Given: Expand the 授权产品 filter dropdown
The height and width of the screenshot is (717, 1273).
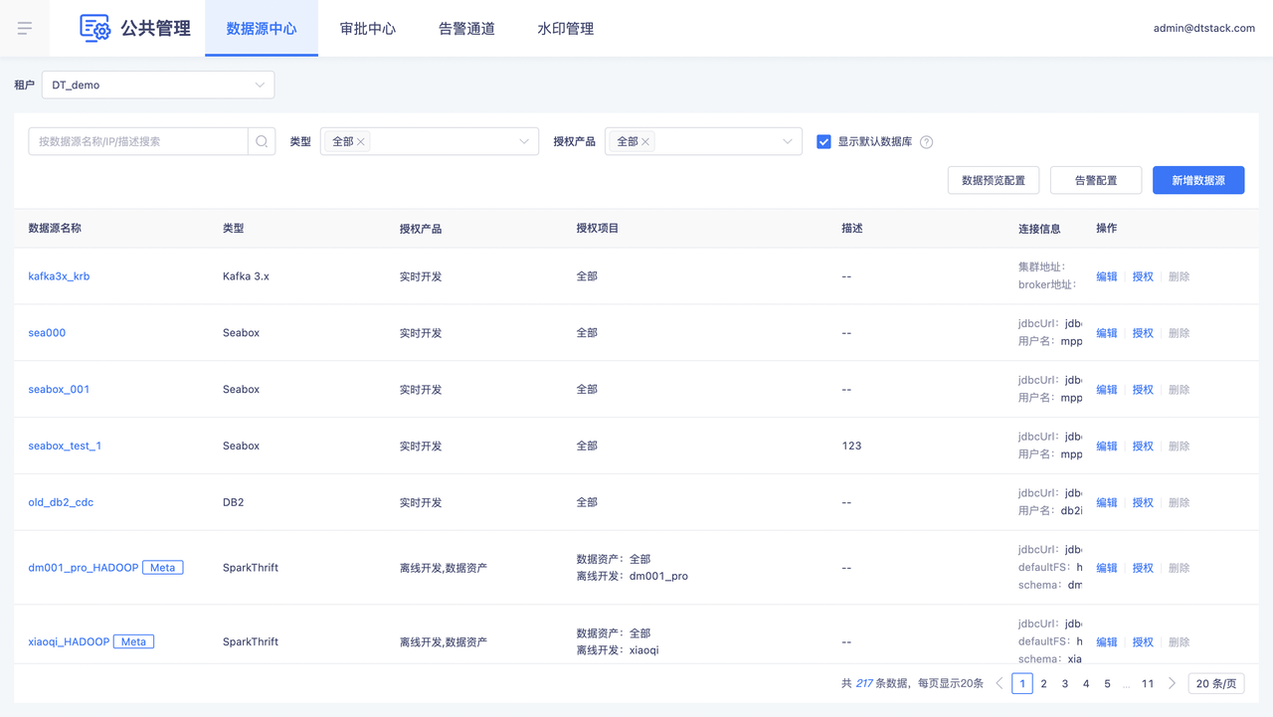Looking at the screenshot, I should pos(787,141).
